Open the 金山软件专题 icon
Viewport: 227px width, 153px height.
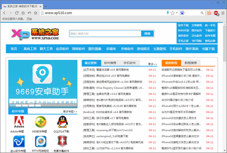[x=19, y=141]
